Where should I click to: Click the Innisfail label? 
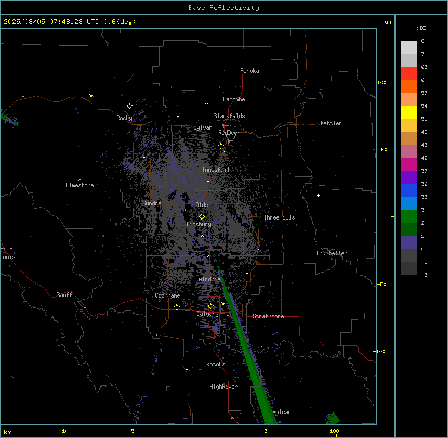pos(216,170)
